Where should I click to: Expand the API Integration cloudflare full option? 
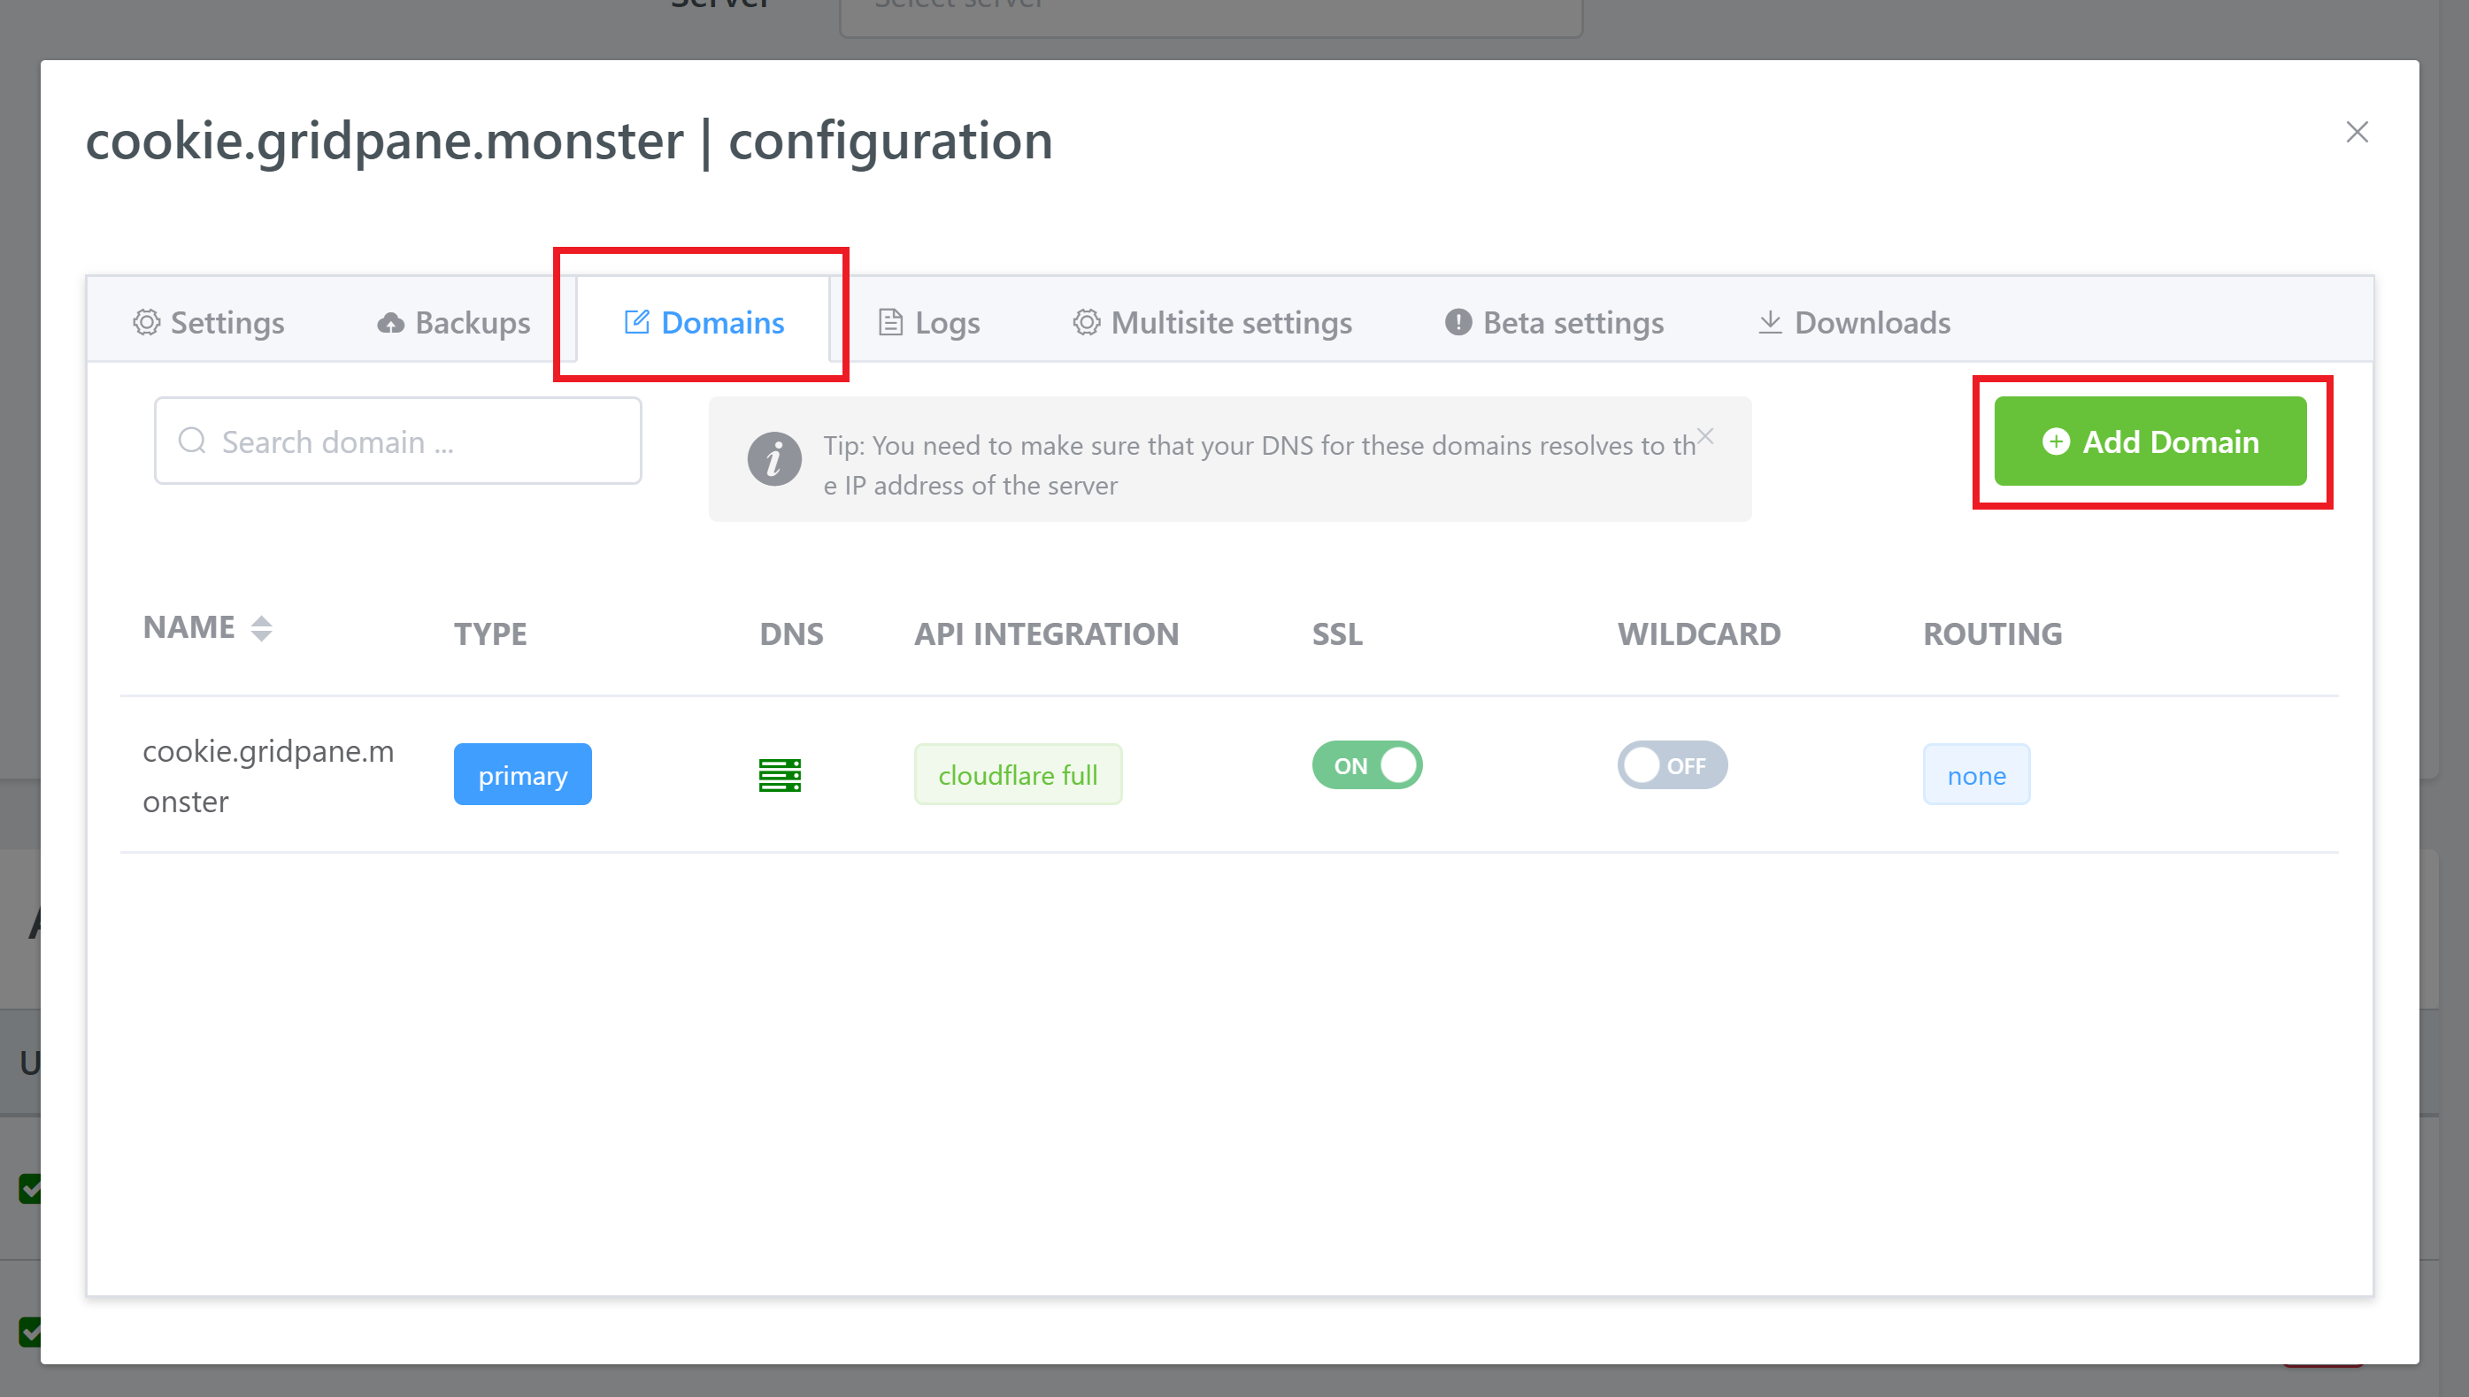pyautogui.click(x=1018, y=775)
